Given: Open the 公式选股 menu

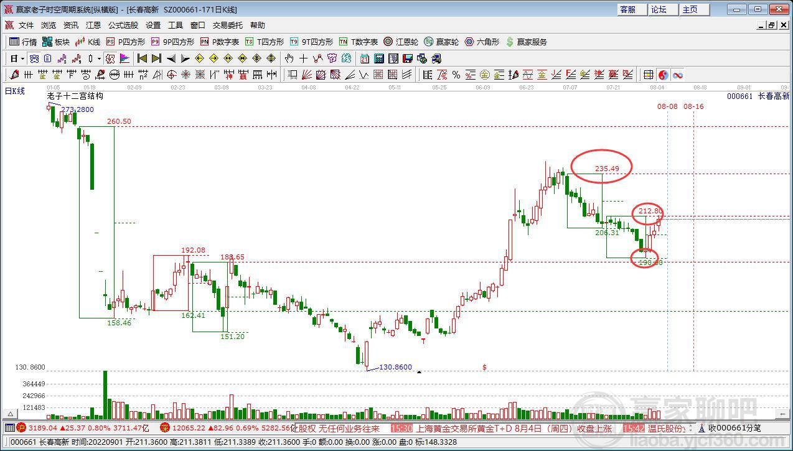Looking at the screenshot, I should coord(123,26).
